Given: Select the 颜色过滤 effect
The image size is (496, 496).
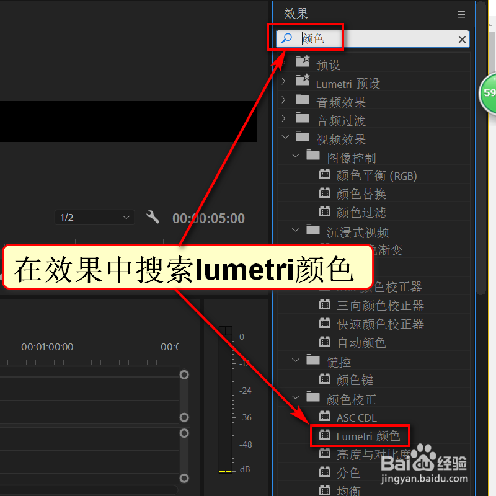Looking at the screenshot, I should point(361,213).
